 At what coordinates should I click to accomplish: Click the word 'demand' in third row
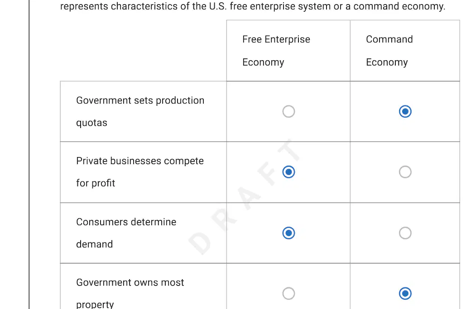(95, 244)
